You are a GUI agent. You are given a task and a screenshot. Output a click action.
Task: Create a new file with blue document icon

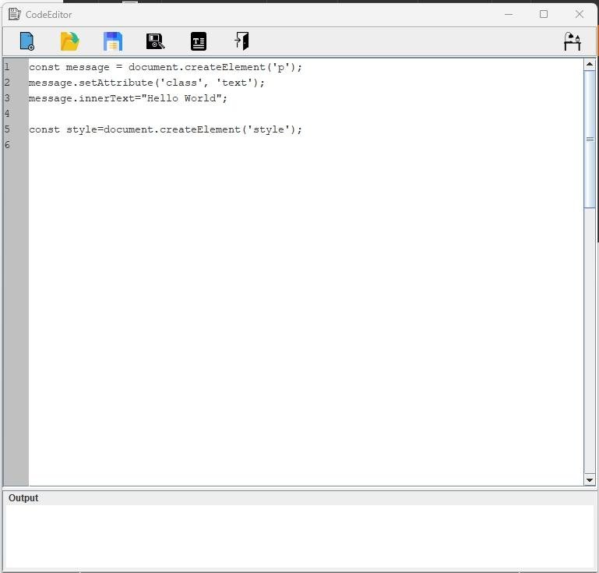[27, 41]
